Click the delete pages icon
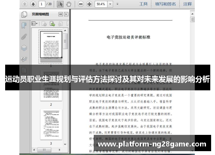 point(44,24)
